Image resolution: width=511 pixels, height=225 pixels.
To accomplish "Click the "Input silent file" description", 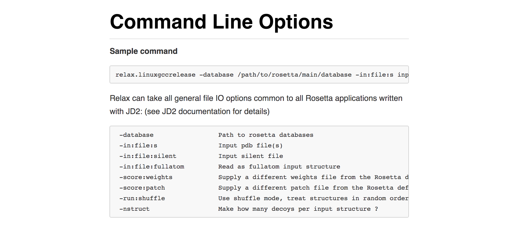I will point(250,156).
